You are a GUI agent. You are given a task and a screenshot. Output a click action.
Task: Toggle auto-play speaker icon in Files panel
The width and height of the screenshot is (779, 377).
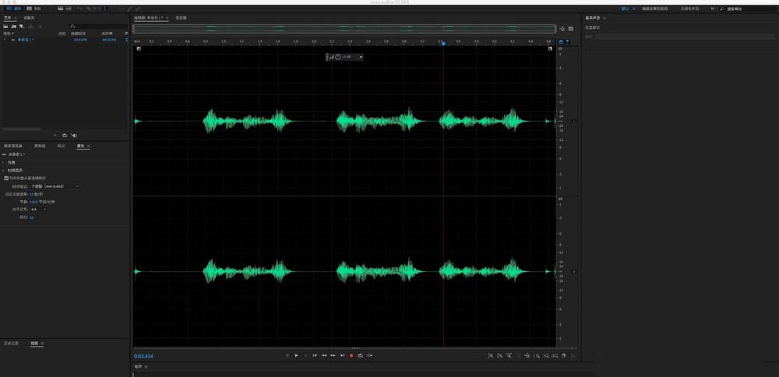pos(73,135)
